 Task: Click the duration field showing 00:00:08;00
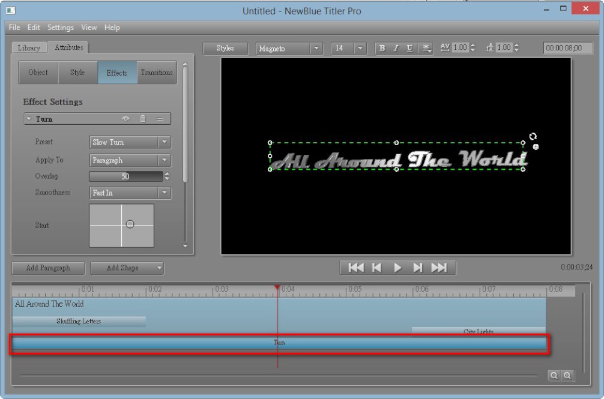click(567, 48)
